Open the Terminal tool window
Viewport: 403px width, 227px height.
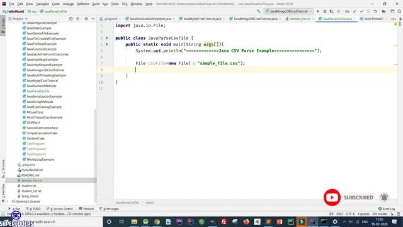click(86, 209)
